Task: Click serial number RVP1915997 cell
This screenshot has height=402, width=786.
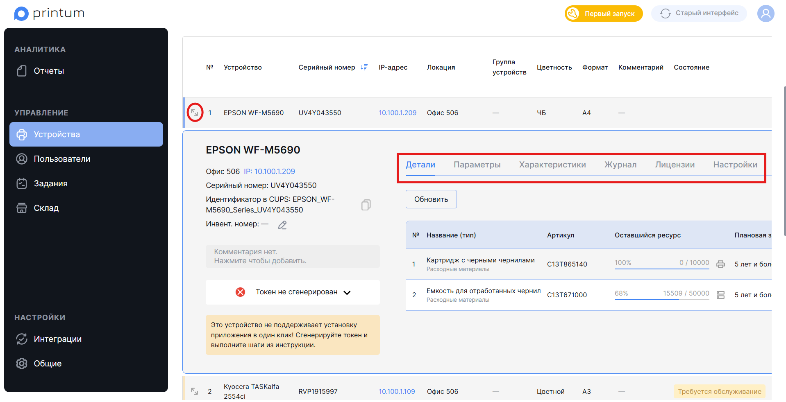Action: coord(318,391)
